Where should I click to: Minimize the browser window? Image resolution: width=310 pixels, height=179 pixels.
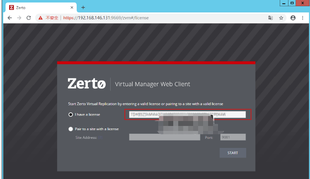click(x=284, y=3)
